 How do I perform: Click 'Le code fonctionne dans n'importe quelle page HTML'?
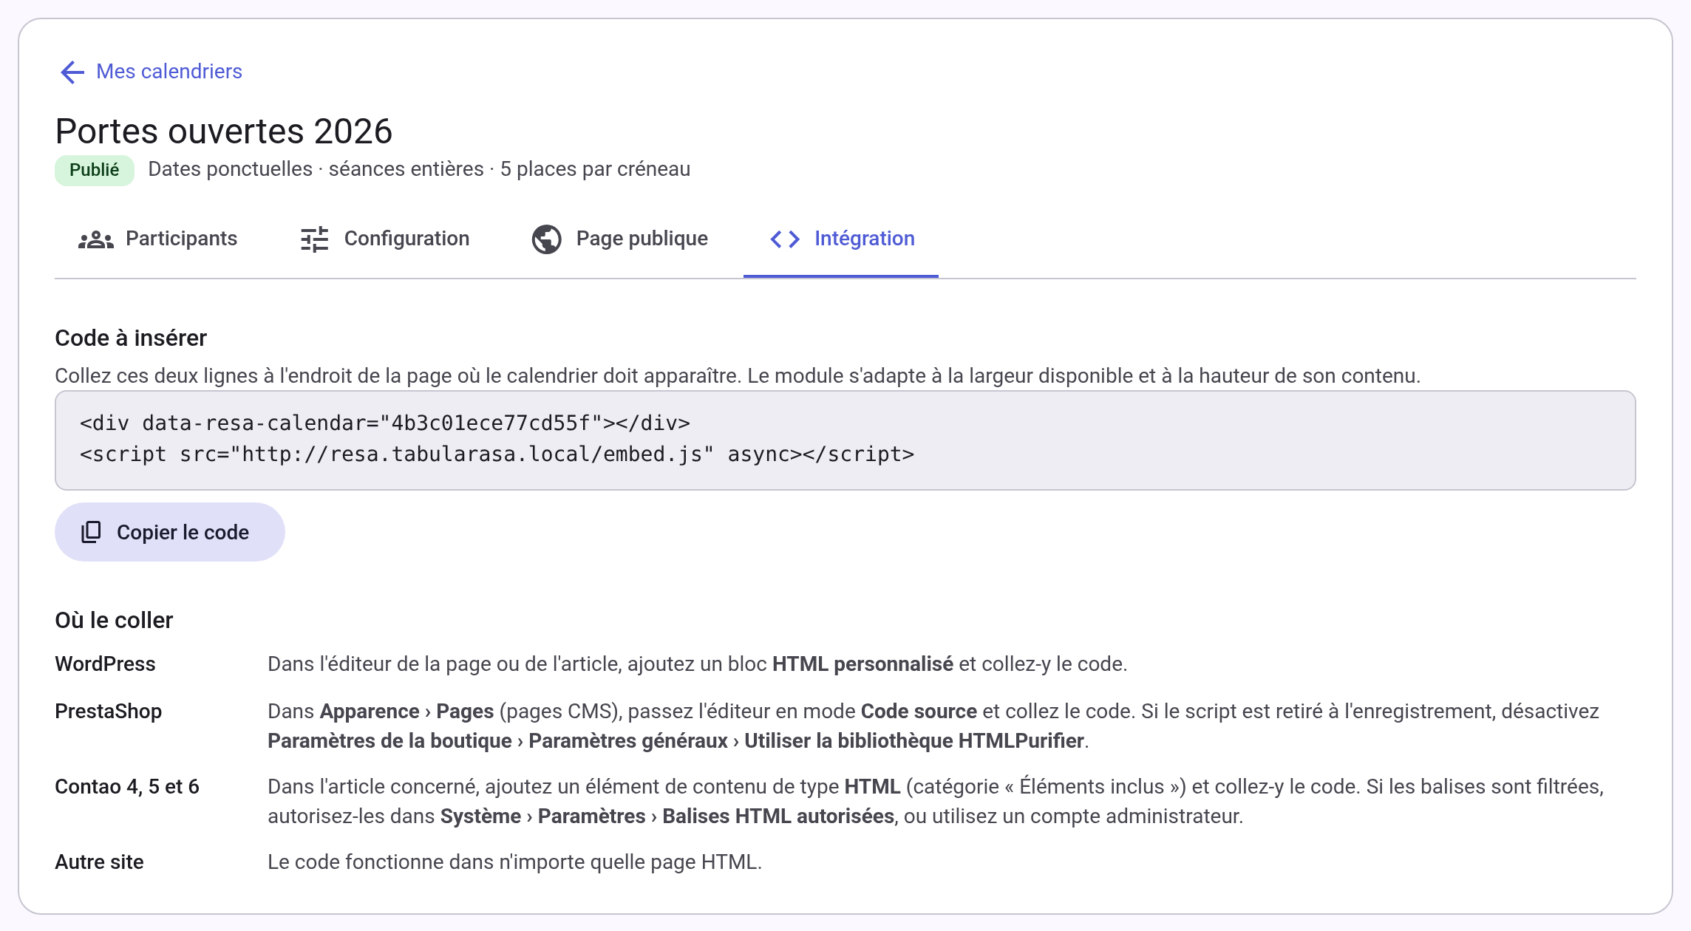click(x=513, y=862)
